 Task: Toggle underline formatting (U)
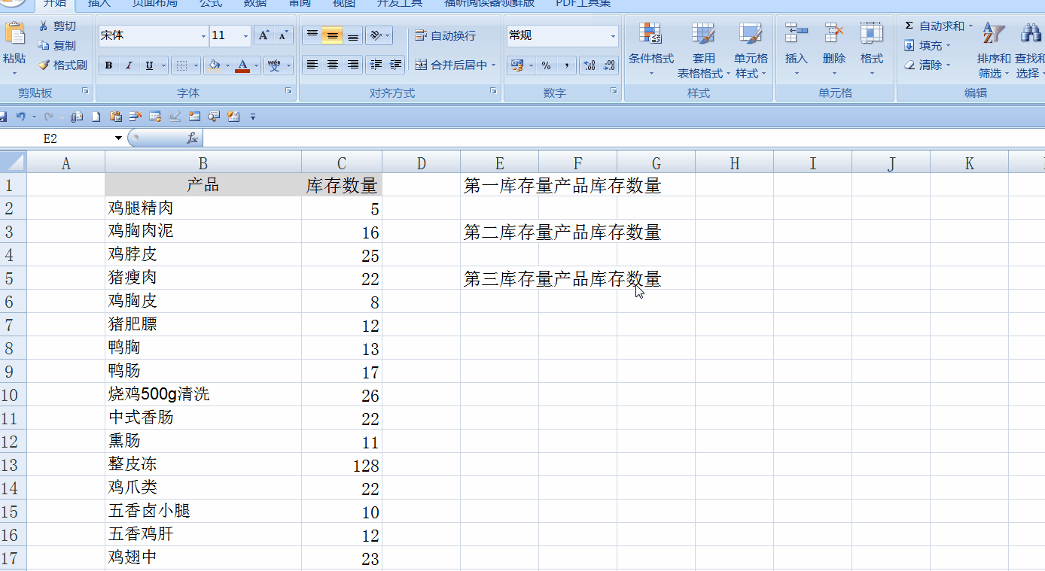click(149, 65)
